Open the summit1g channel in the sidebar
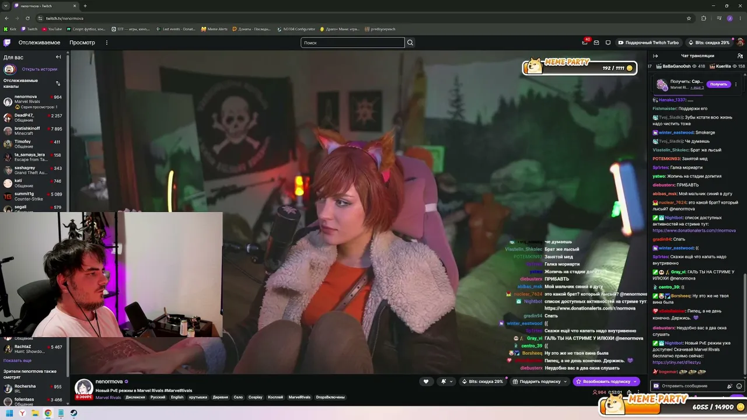 [x=33, y=196]
